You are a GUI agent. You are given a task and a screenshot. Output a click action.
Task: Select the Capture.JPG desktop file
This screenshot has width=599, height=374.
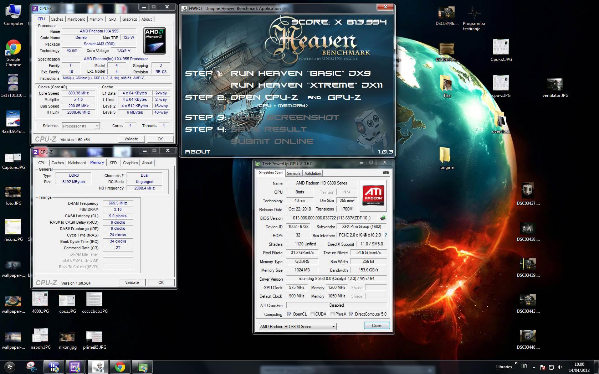tap(14, 161)
